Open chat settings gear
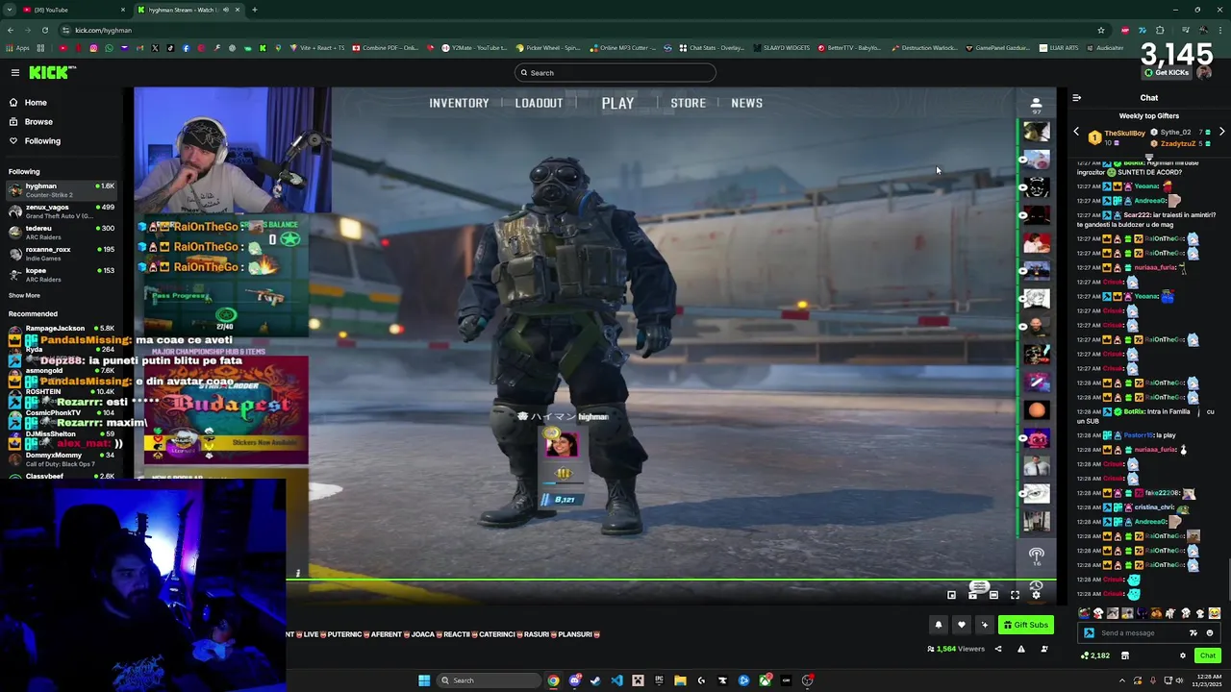1231x692 pixels. (1183, 655)
